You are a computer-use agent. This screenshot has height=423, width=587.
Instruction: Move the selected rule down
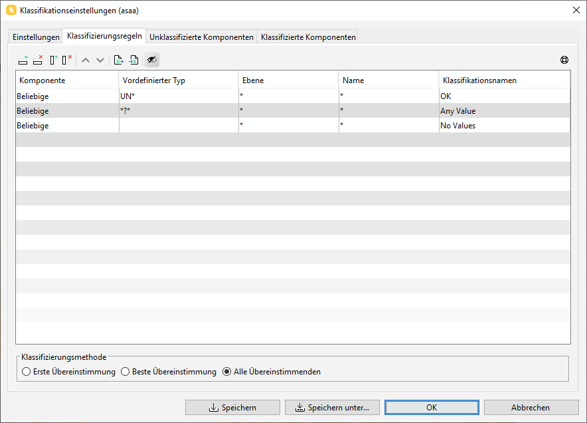pos(100,60)
